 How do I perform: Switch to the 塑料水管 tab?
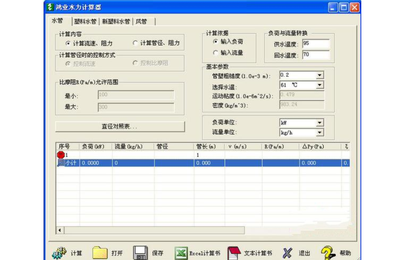(85, 21)
